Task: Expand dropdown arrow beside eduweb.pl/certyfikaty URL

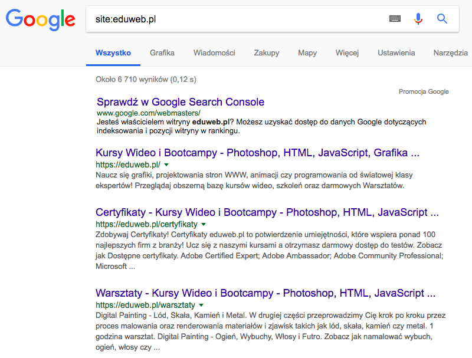Action: tap(204, 224)
